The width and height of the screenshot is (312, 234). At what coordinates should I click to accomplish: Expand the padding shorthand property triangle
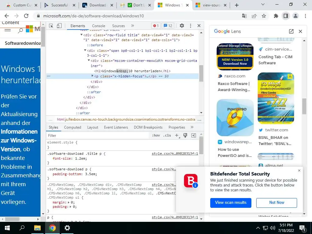[x=70, y=207]
